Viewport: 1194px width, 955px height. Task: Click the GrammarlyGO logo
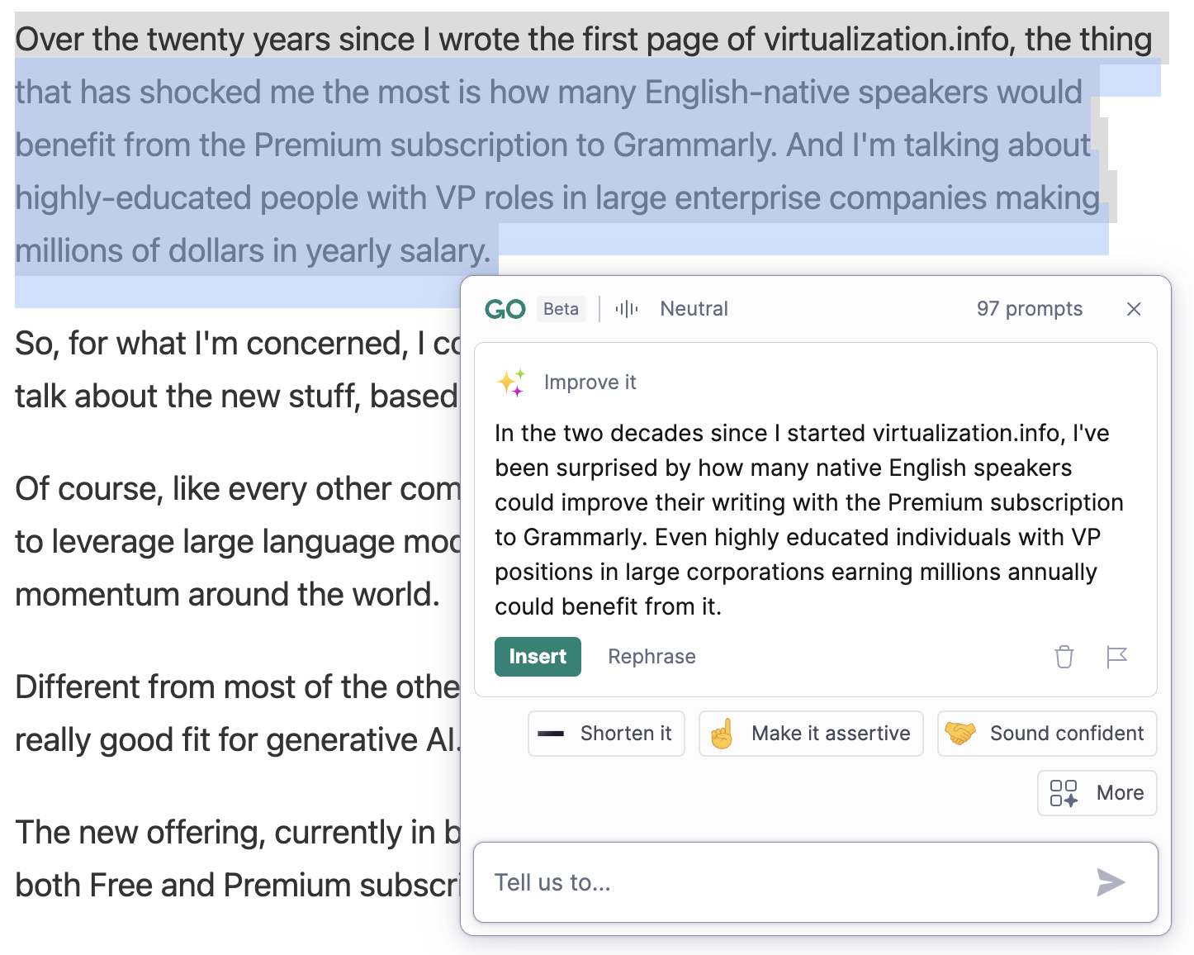[505, 309]
